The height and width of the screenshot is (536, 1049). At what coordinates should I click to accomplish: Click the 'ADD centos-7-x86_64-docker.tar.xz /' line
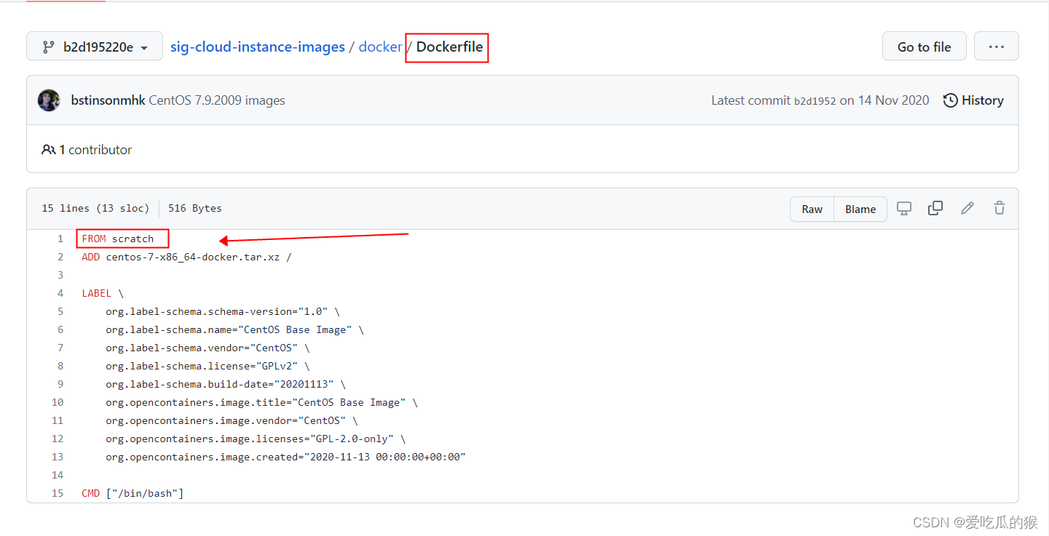click(x=186, y=257)
